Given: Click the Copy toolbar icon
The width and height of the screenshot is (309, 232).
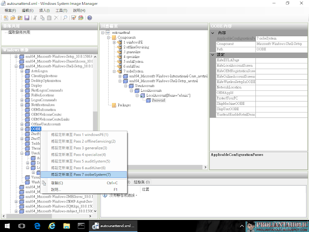Looking at the screenshot, I should (42, 18).
